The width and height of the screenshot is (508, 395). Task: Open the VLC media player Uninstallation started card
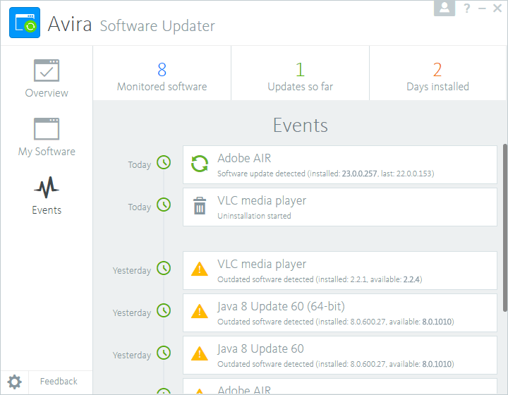(340, 207)
